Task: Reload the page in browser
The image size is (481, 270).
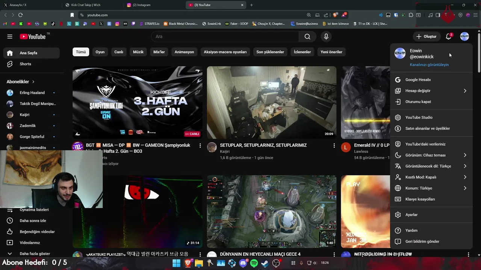Action: [x=20, y=15]
